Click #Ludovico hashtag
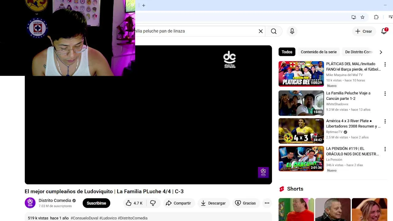This screenshot has height=221, width=393. [108, 218]
